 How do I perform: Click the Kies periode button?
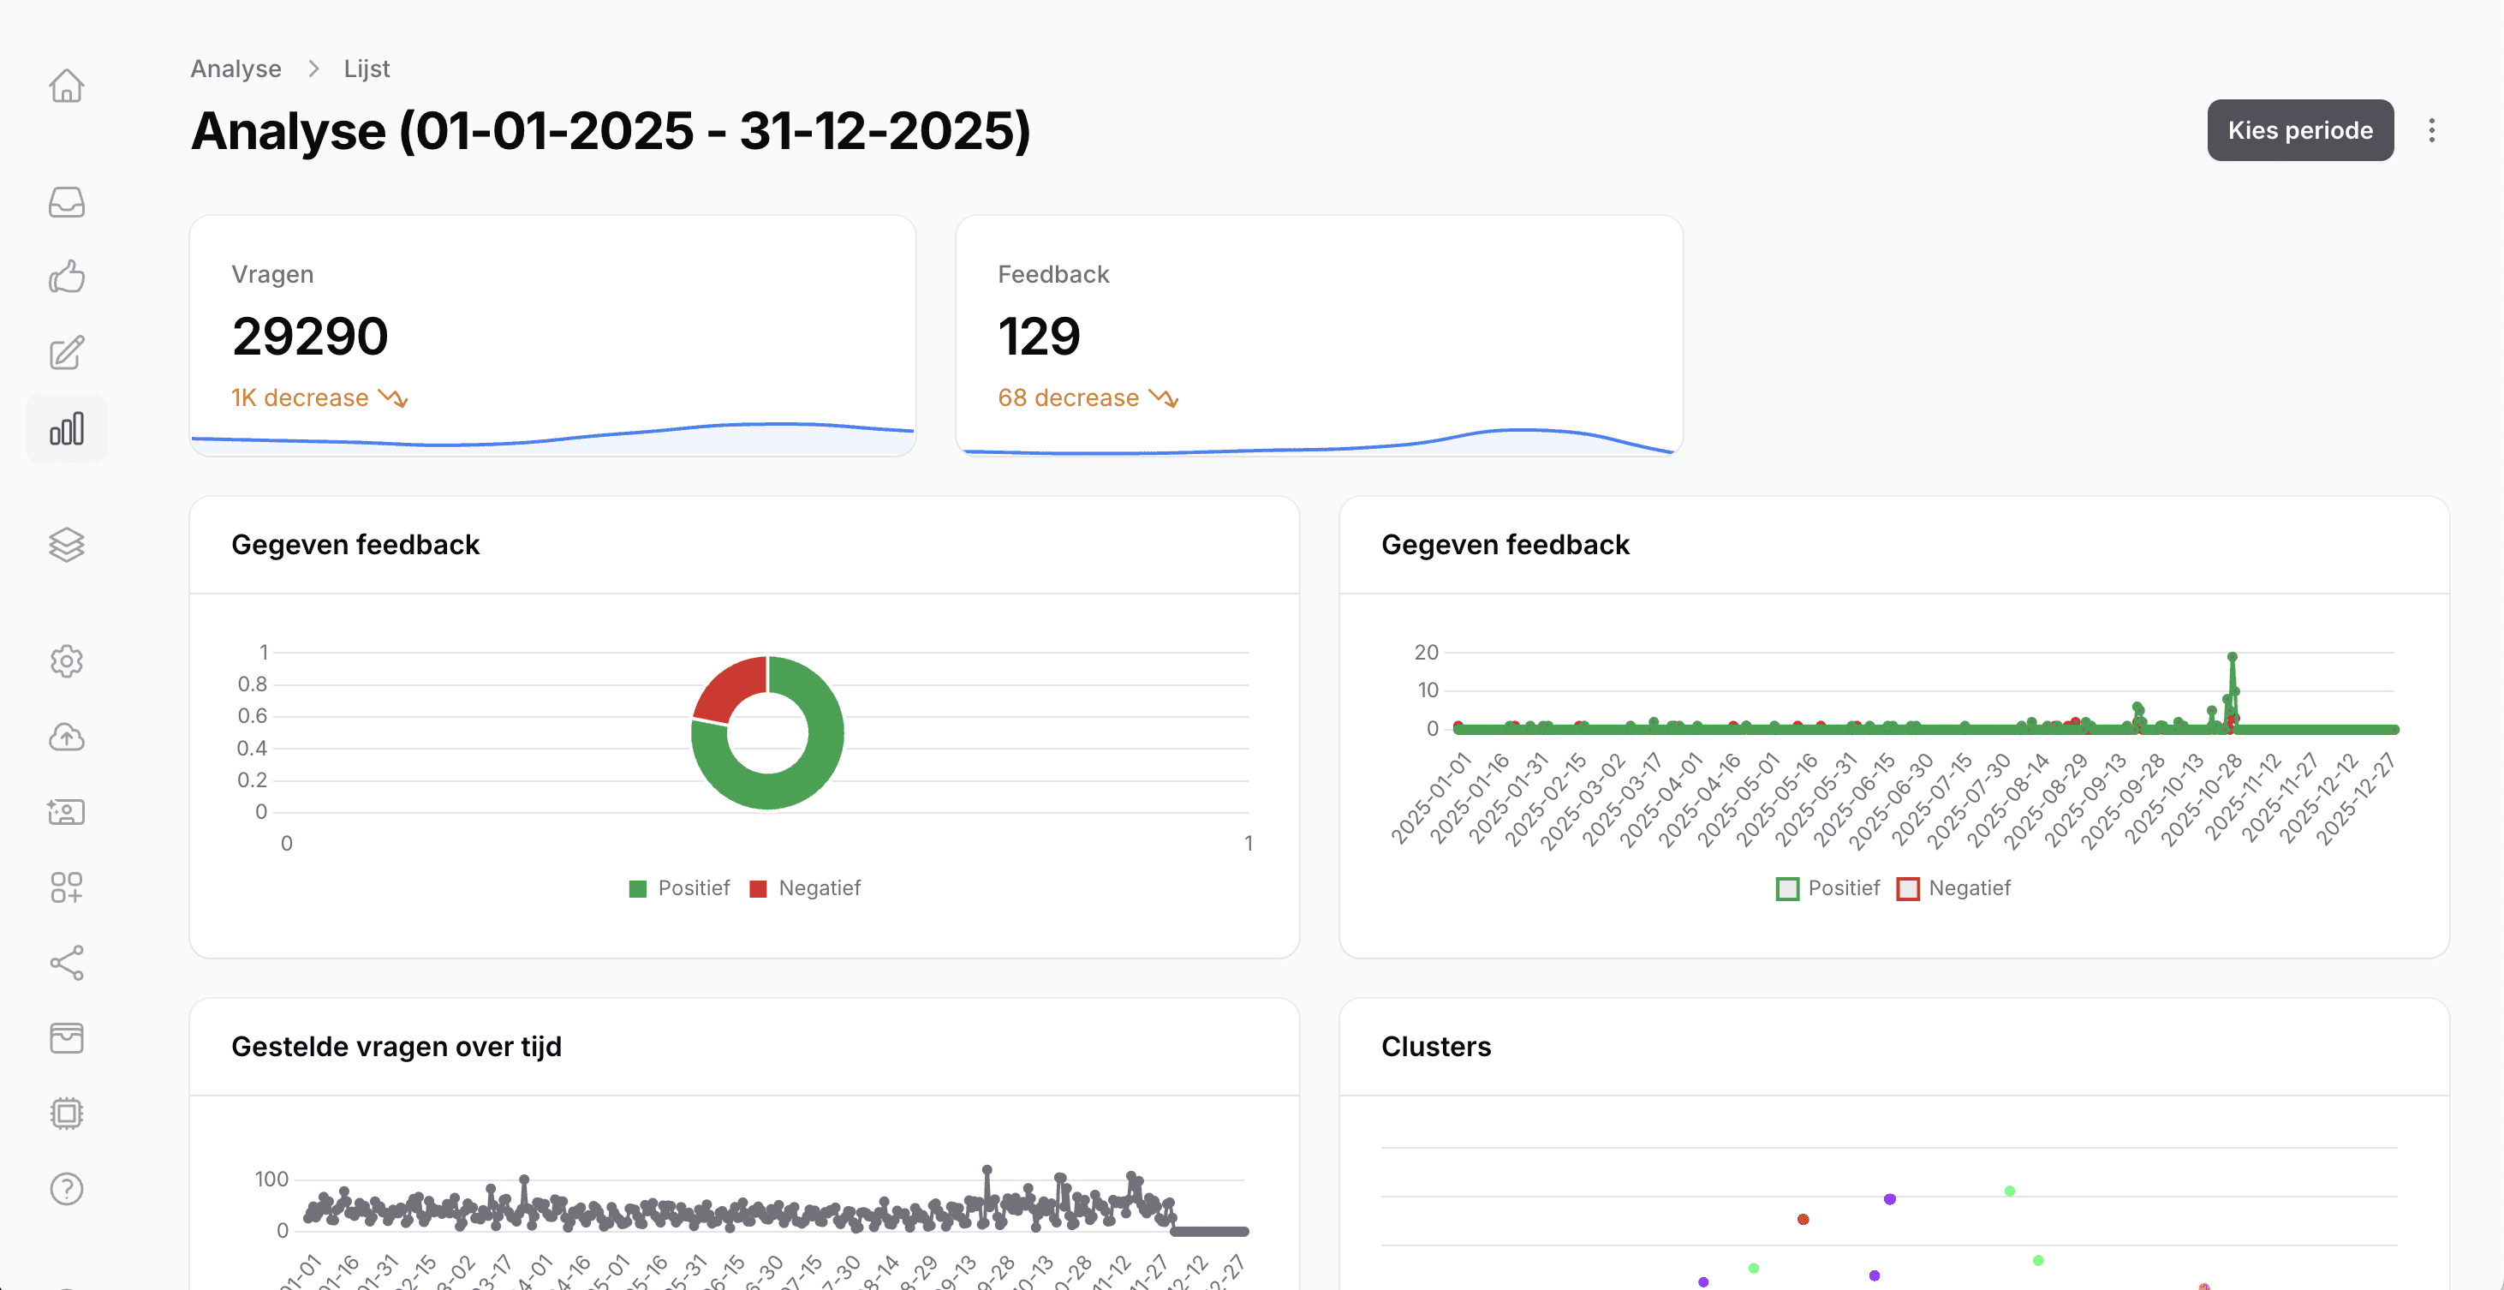pyautogui.click(x=2298, y=130)
